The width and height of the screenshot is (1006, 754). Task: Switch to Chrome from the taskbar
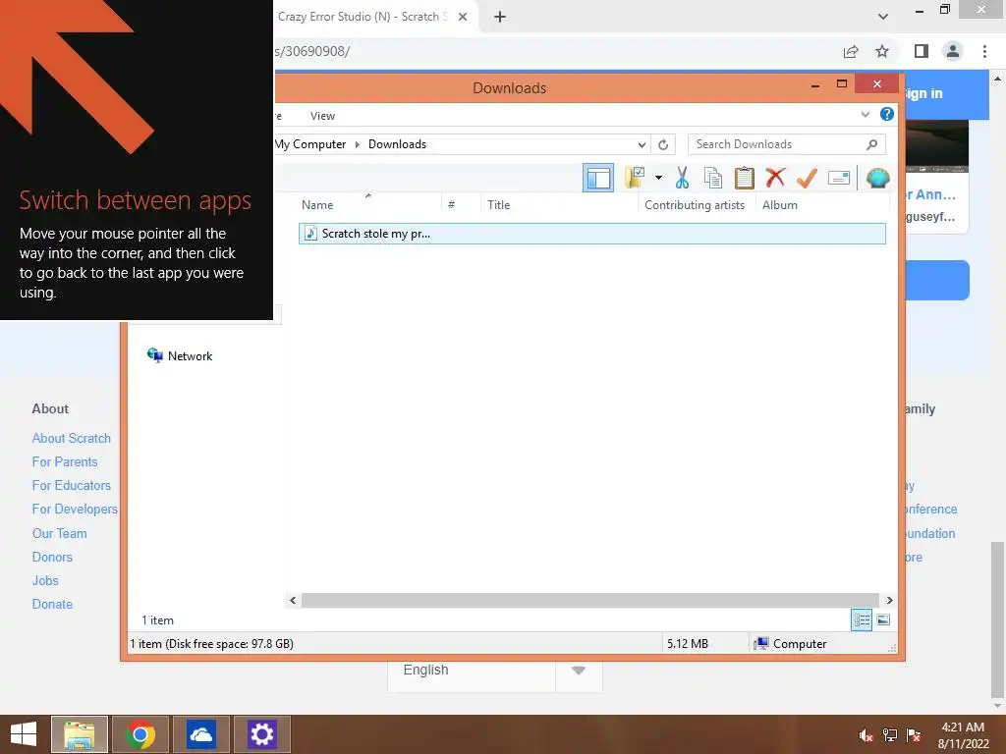tap(140, 734)
